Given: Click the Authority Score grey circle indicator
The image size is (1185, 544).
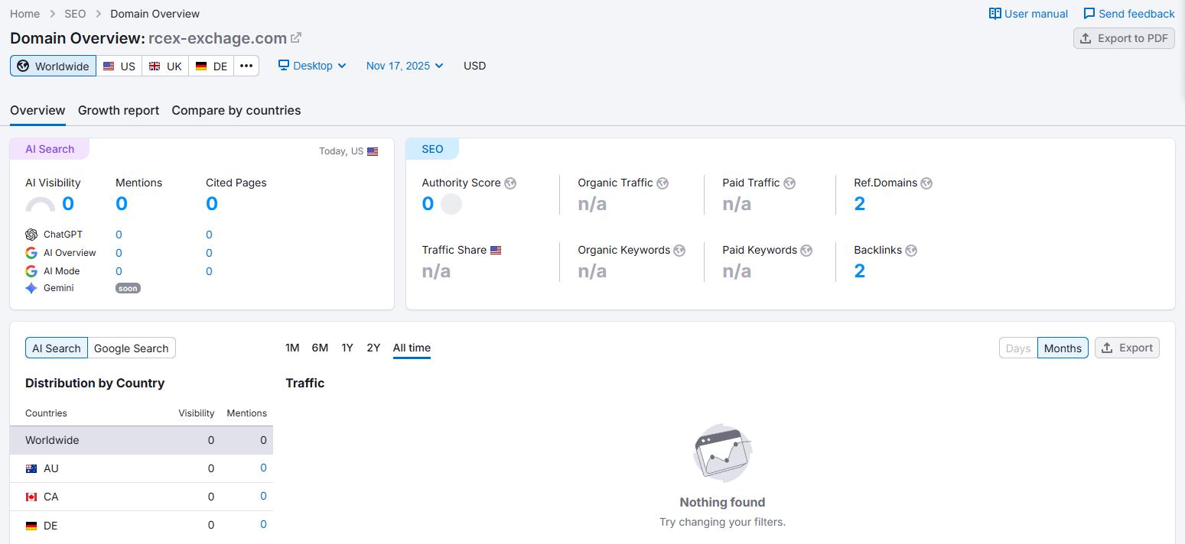Looking at the screenshot, I should [451, 204].
